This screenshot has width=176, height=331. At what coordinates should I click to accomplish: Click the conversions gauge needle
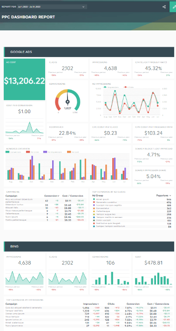(68, 97)
